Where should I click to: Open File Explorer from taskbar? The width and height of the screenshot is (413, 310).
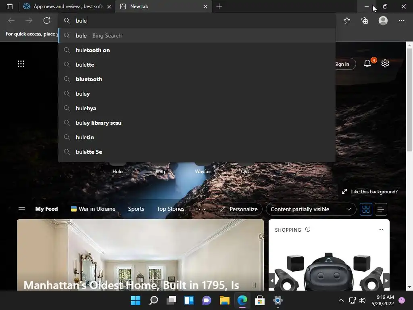(224, 300)
